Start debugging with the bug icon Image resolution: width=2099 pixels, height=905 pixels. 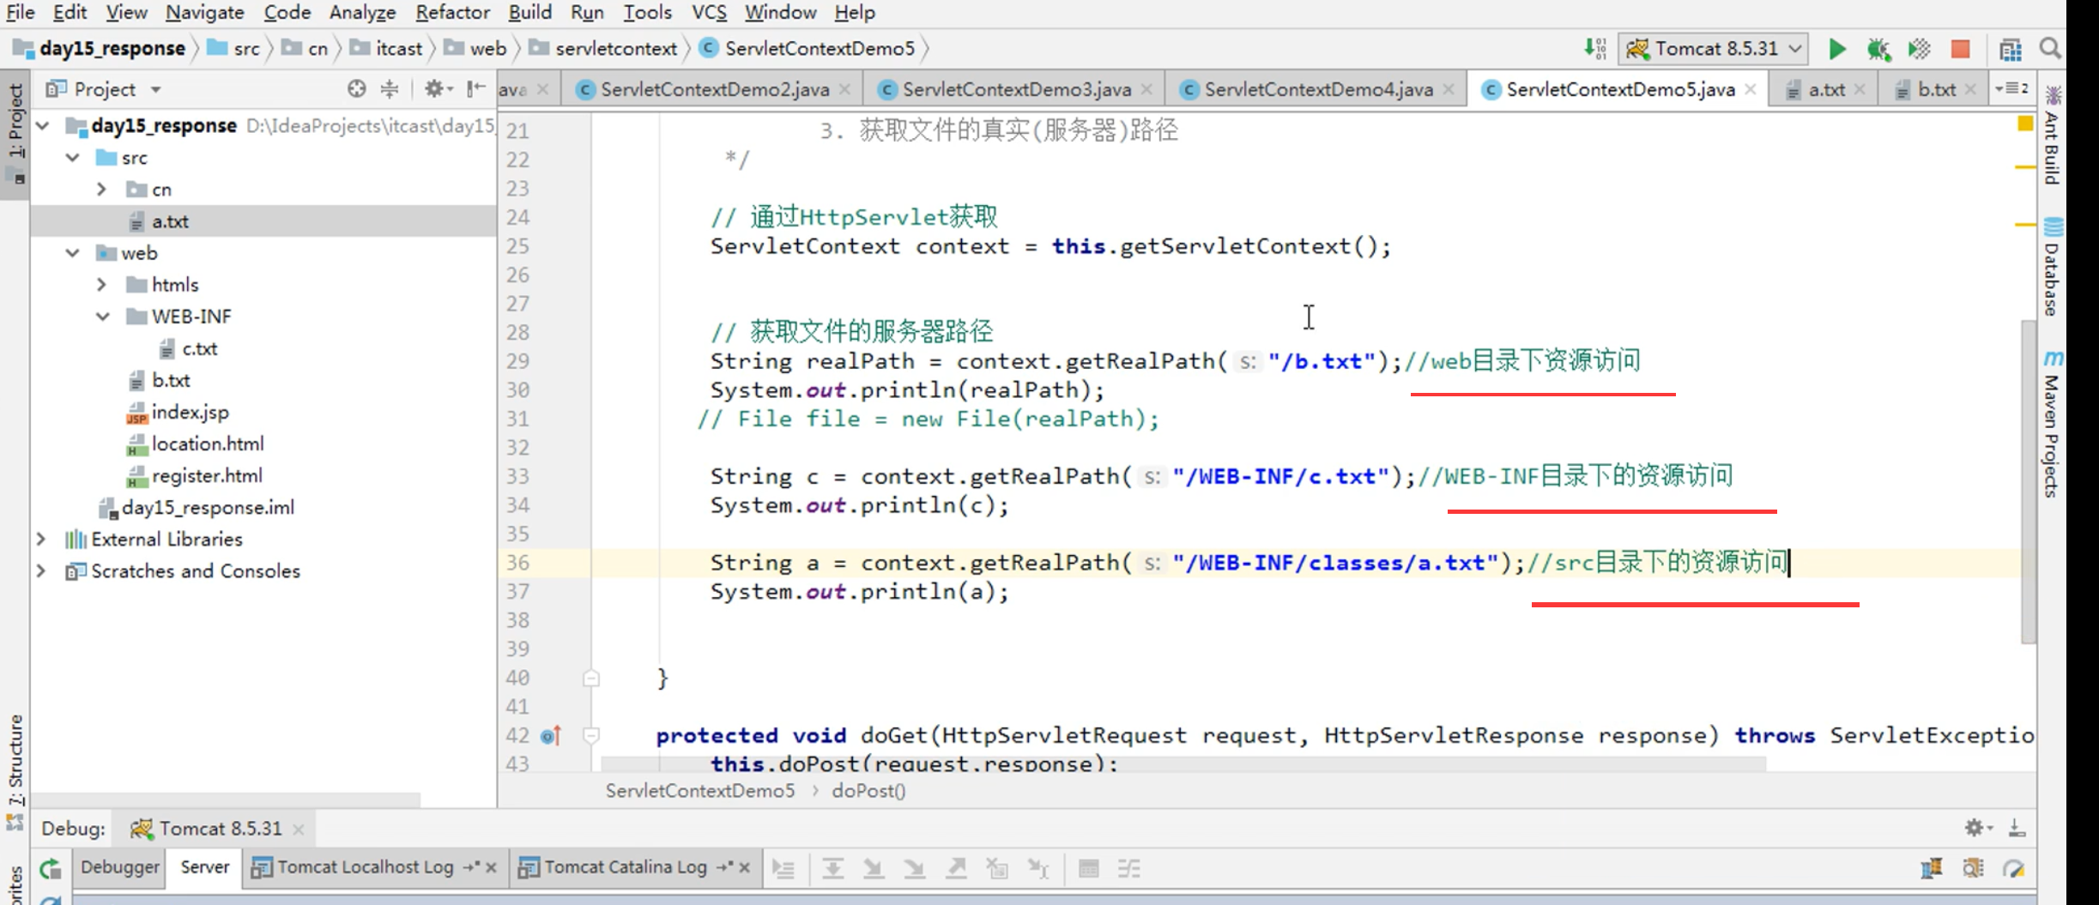tap(1878, 49)
